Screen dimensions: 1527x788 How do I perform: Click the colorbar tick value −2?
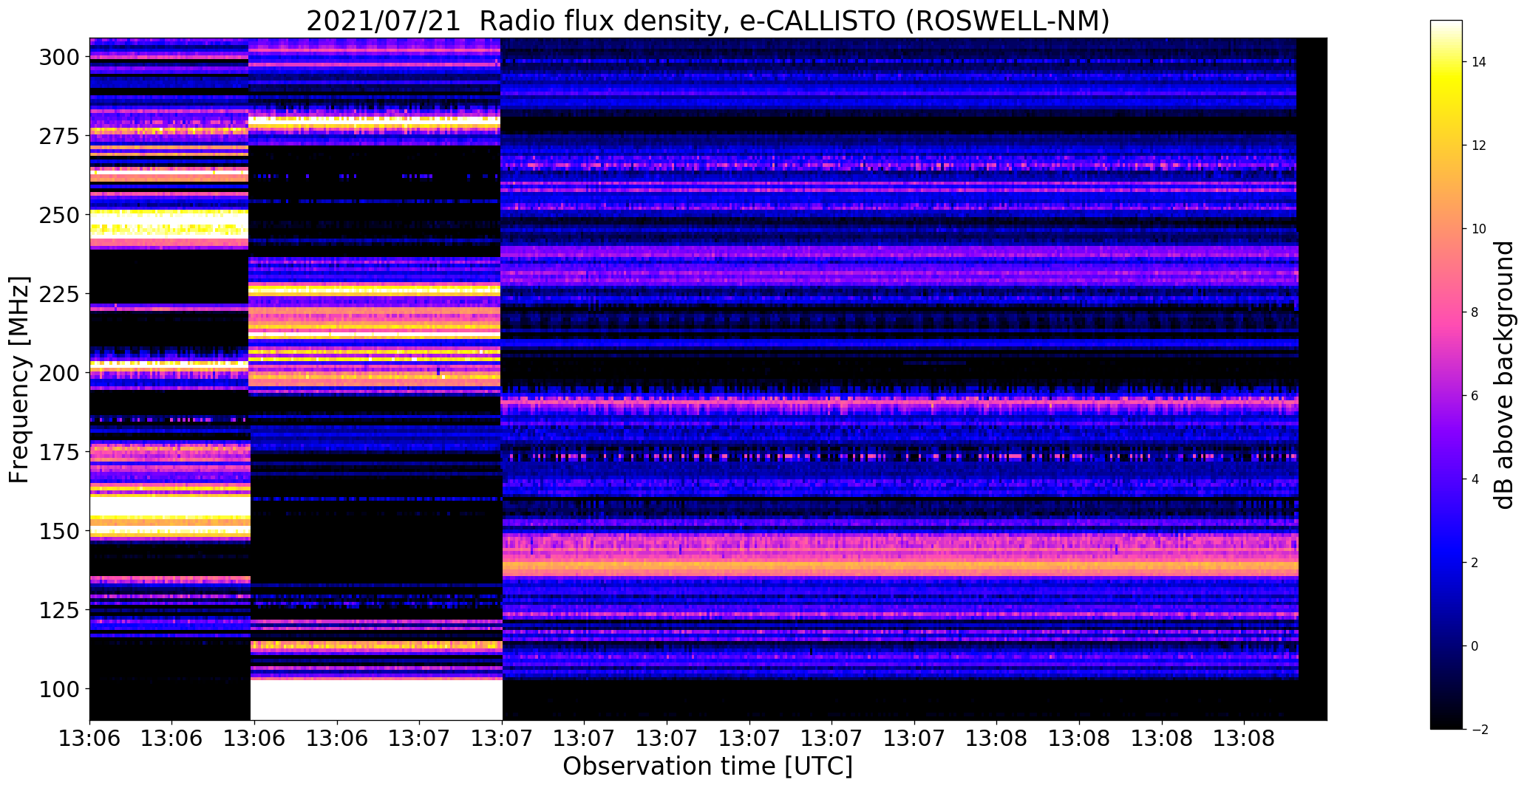pyautogui.click(x=1478, y=730)
